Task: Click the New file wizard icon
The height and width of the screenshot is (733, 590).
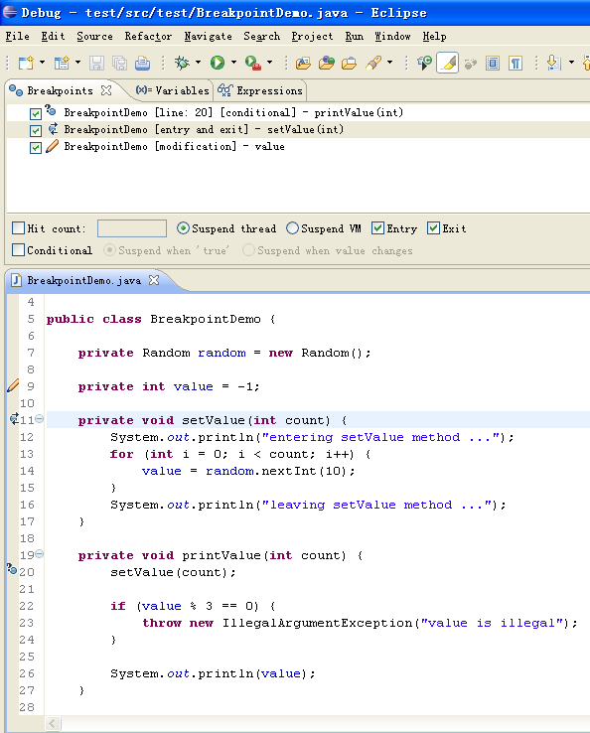Action: (26, 63)
